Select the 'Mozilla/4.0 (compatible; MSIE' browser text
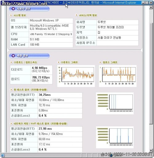This screenshot has width=154, height=158. click(49, 26)
